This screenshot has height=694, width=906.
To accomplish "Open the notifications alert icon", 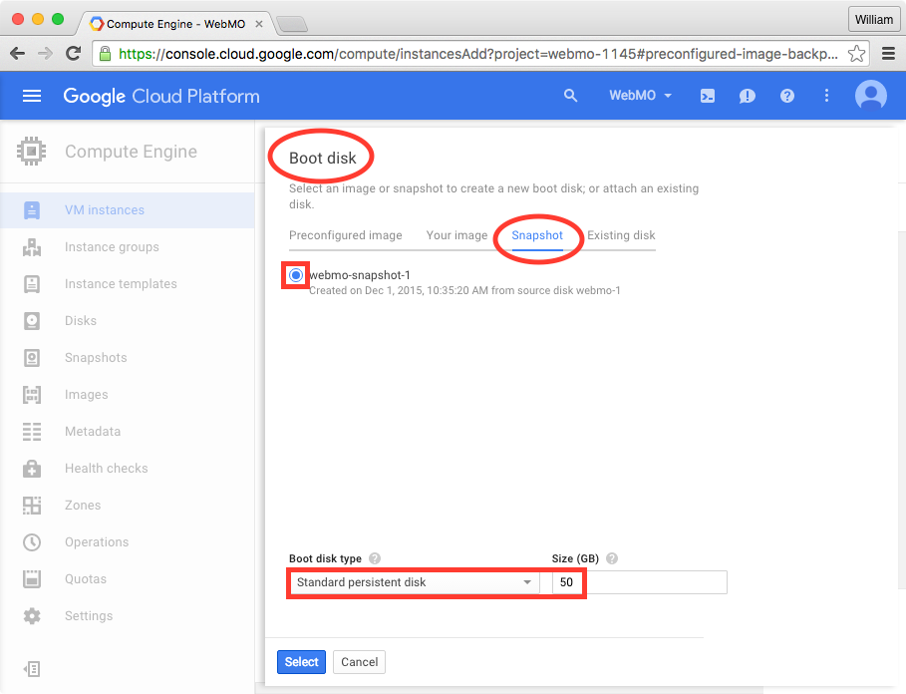I will click(x=748, y=96).
